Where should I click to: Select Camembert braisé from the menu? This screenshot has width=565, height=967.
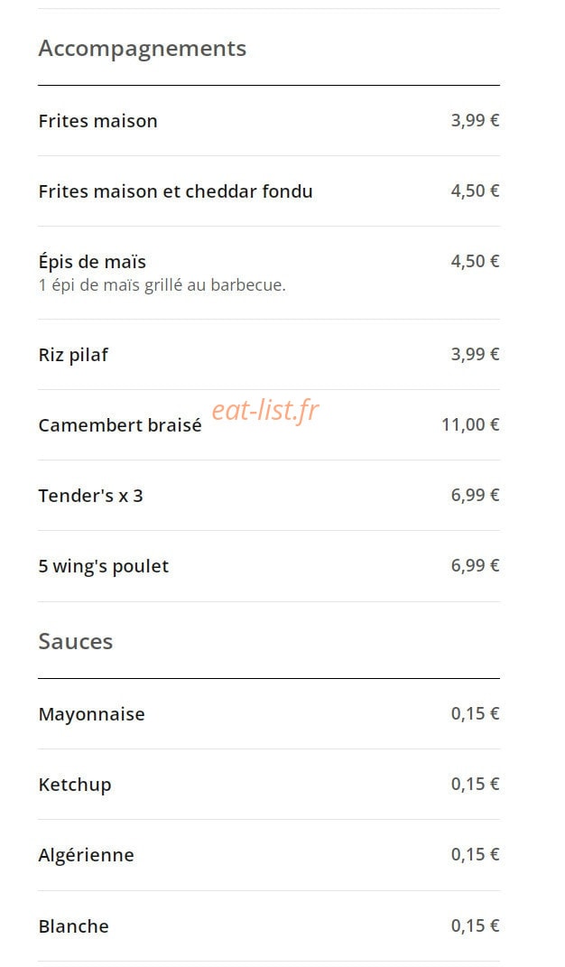120,425
